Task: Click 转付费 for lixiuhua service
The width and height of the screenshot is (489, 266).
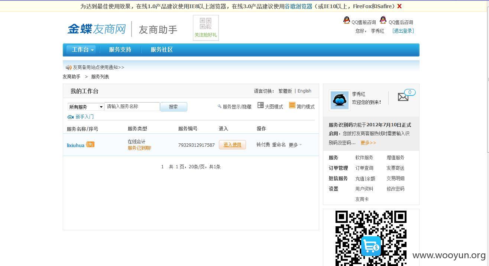Action: pyautogui.click(x=263, y=145)
